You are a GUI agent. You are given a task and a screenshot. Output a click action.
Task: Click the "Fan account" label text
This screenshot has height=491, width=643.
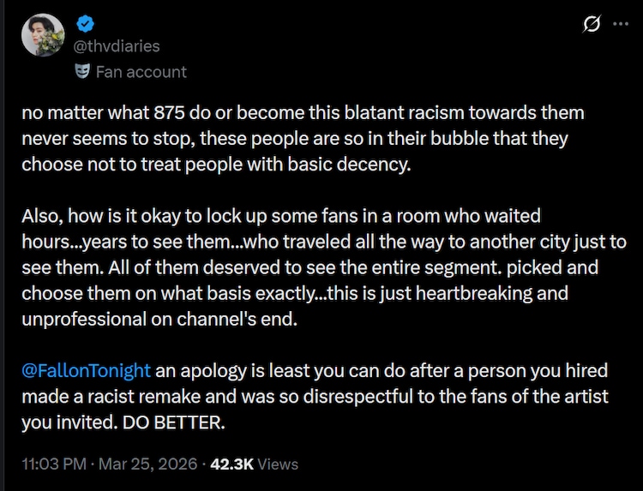pos(141,72)
